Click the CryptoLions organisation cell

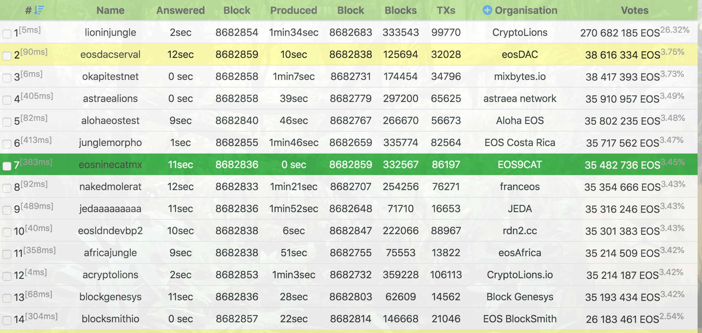520,32
